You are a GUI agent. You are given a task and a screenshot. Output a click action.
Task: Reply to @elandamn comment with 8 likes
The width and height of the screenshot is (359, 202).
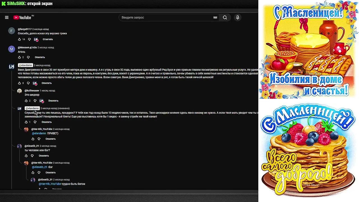tap(47, 83)
